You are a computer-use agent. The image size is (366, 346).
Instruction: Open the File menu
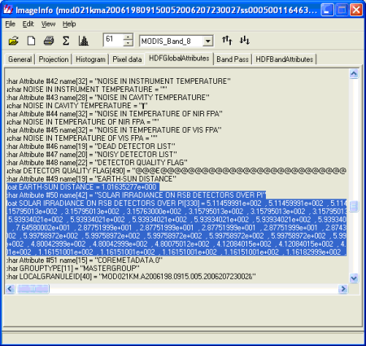click(11, 24)
